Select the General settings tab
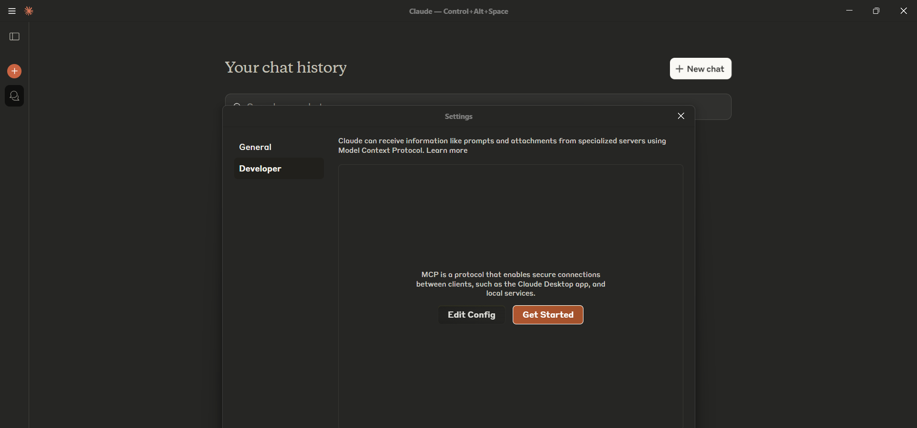 tap(279, 147)
